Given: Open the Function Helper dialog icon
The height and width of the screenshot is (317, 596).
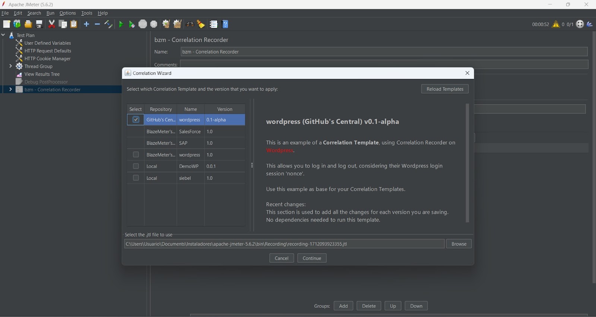Looking at the screenshot, I should pyautogui.click(x=213, y=24).
